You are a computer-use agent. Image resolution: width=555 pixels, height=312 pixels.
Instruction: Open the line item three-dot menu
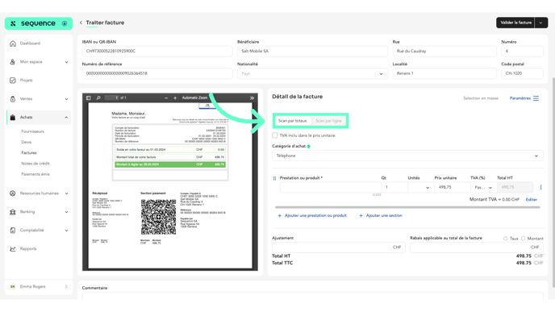coord(540,187)
